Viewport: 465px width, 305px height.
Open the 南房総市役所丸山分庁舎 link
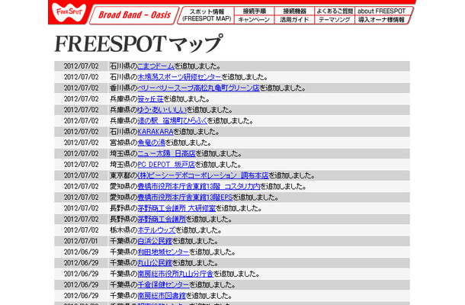pyautogui.click(x=175, y=274)
